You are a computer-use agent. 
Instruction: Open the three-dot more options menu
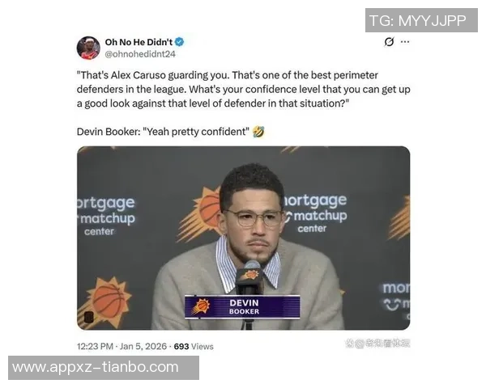point(405,42)
